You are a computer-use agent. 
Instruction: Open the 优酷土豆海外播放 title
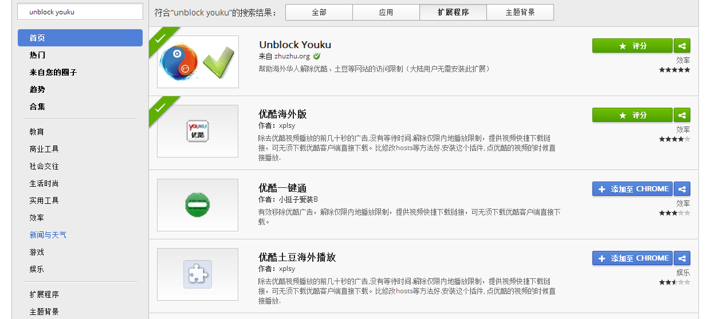point(297,257)
